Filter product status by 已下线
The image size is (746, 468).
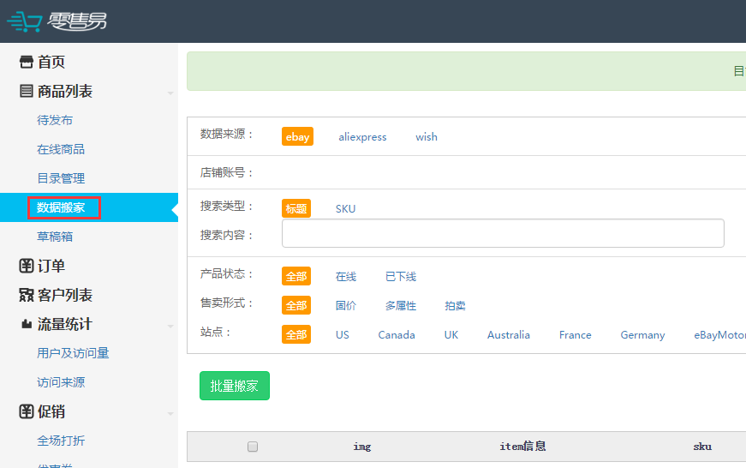tap(400, 276)
